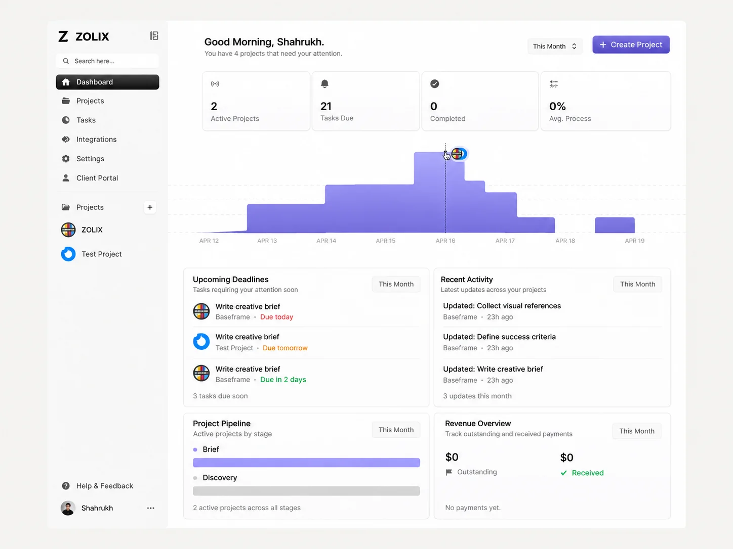The image size is (733, 549).
Task: Click the ZOLIX project icon in sidebar
Action: 68,230
